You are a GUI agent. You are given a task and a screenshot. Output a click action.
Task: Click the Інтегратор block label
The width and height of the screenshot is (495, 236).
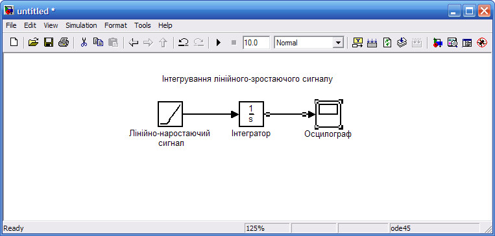251,134
